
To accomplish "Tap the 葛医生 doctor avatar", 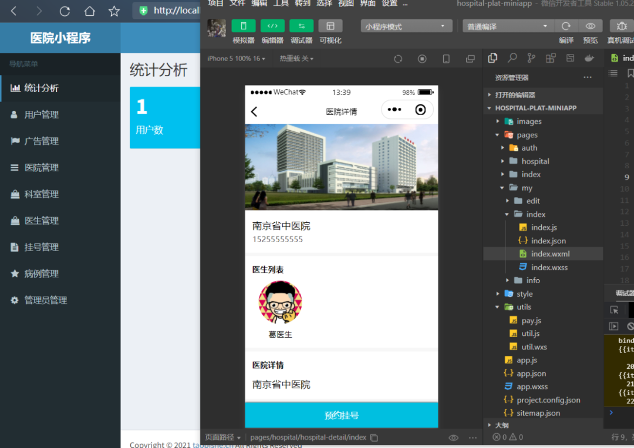I will click(280, 303).
